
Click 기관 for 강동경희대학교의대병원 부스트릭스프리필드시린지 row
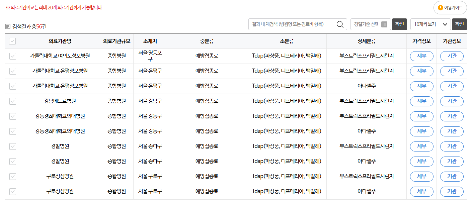[452, 116]
